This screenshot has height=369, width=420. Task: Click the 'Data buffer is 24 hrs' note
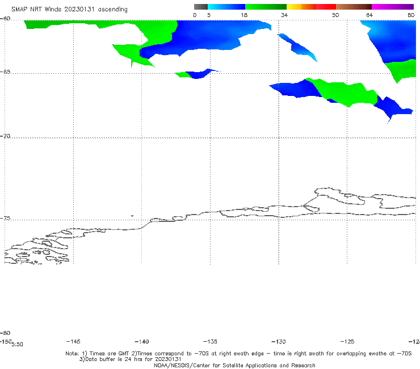coord(130,359)
